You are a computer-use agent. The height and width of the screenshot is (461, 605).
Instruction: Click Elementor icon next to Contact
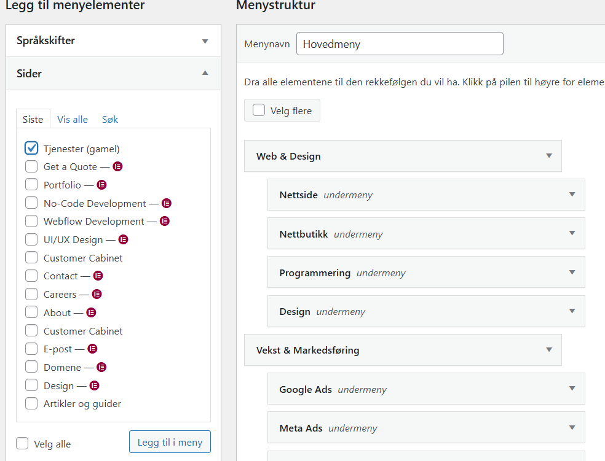click(98, 276)
